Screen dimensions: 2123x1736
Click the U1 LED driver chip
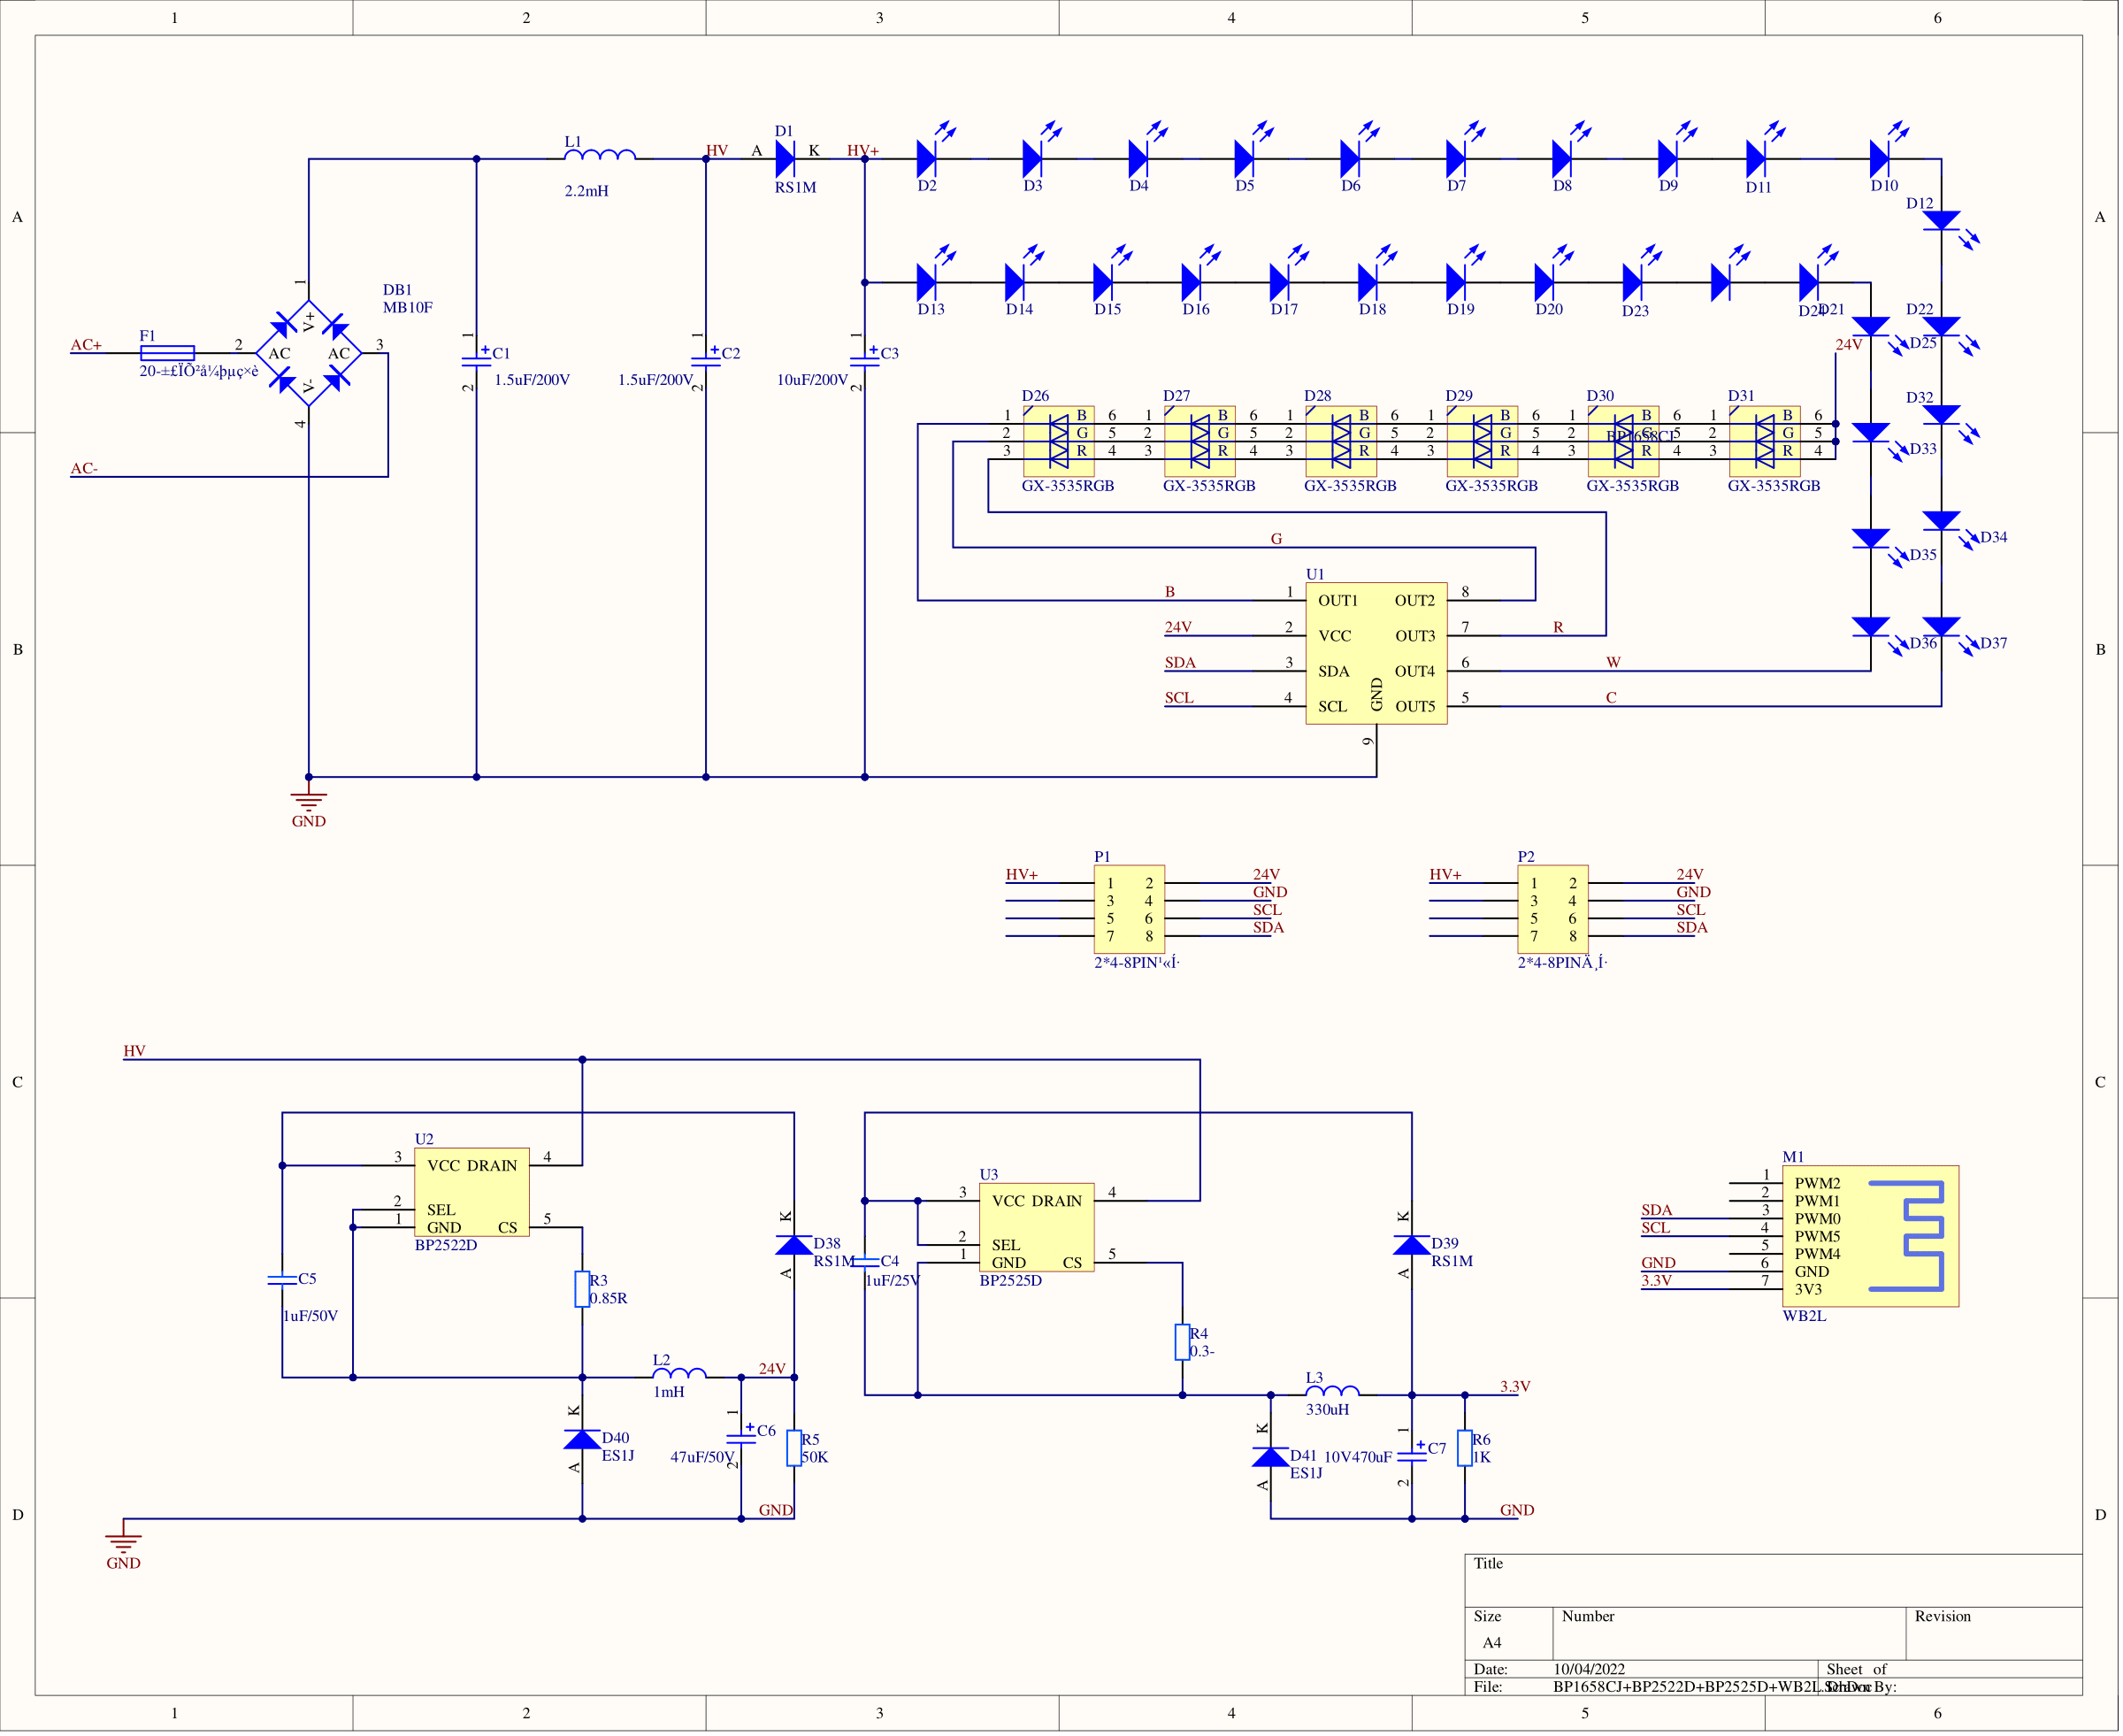[x=1376, y=653]
